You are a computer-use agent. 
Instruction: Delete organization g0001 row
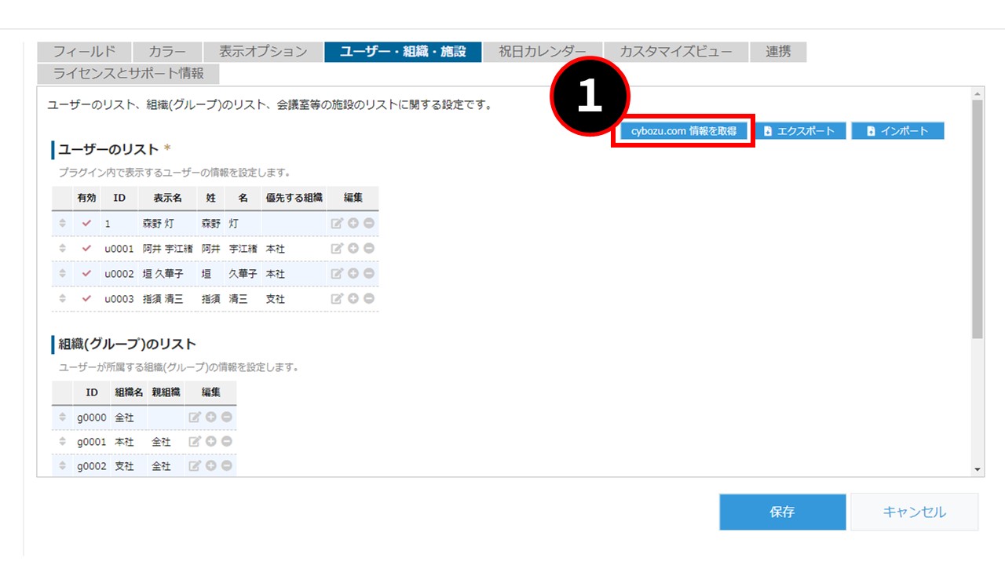pyautogui.click(x=226, y=442)
